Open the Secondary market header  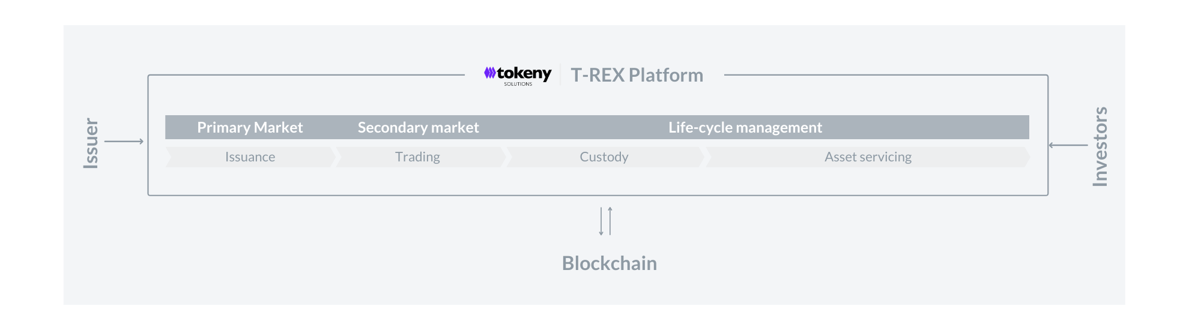coord(419,127)
